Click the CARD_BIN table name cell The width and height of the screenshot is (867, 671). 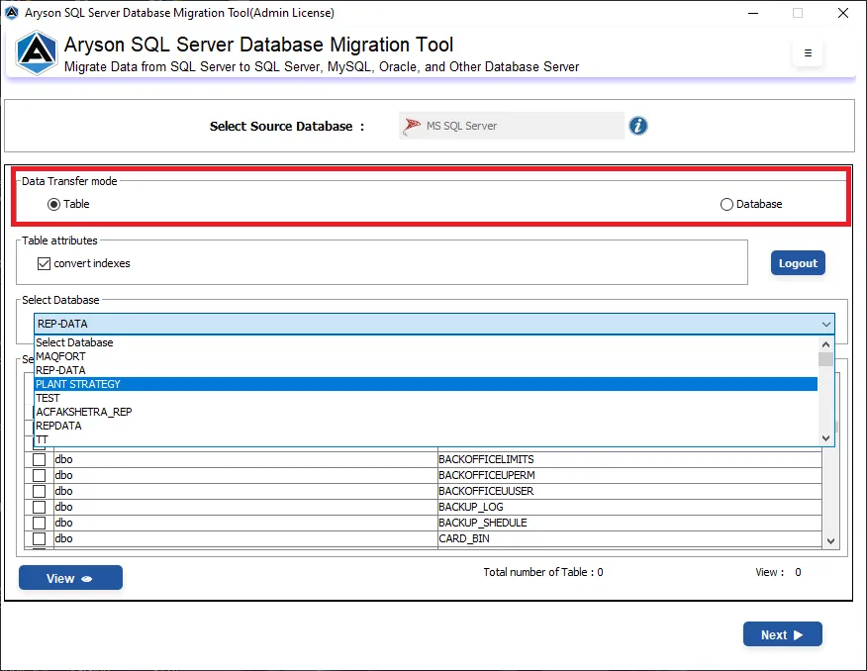629,538
